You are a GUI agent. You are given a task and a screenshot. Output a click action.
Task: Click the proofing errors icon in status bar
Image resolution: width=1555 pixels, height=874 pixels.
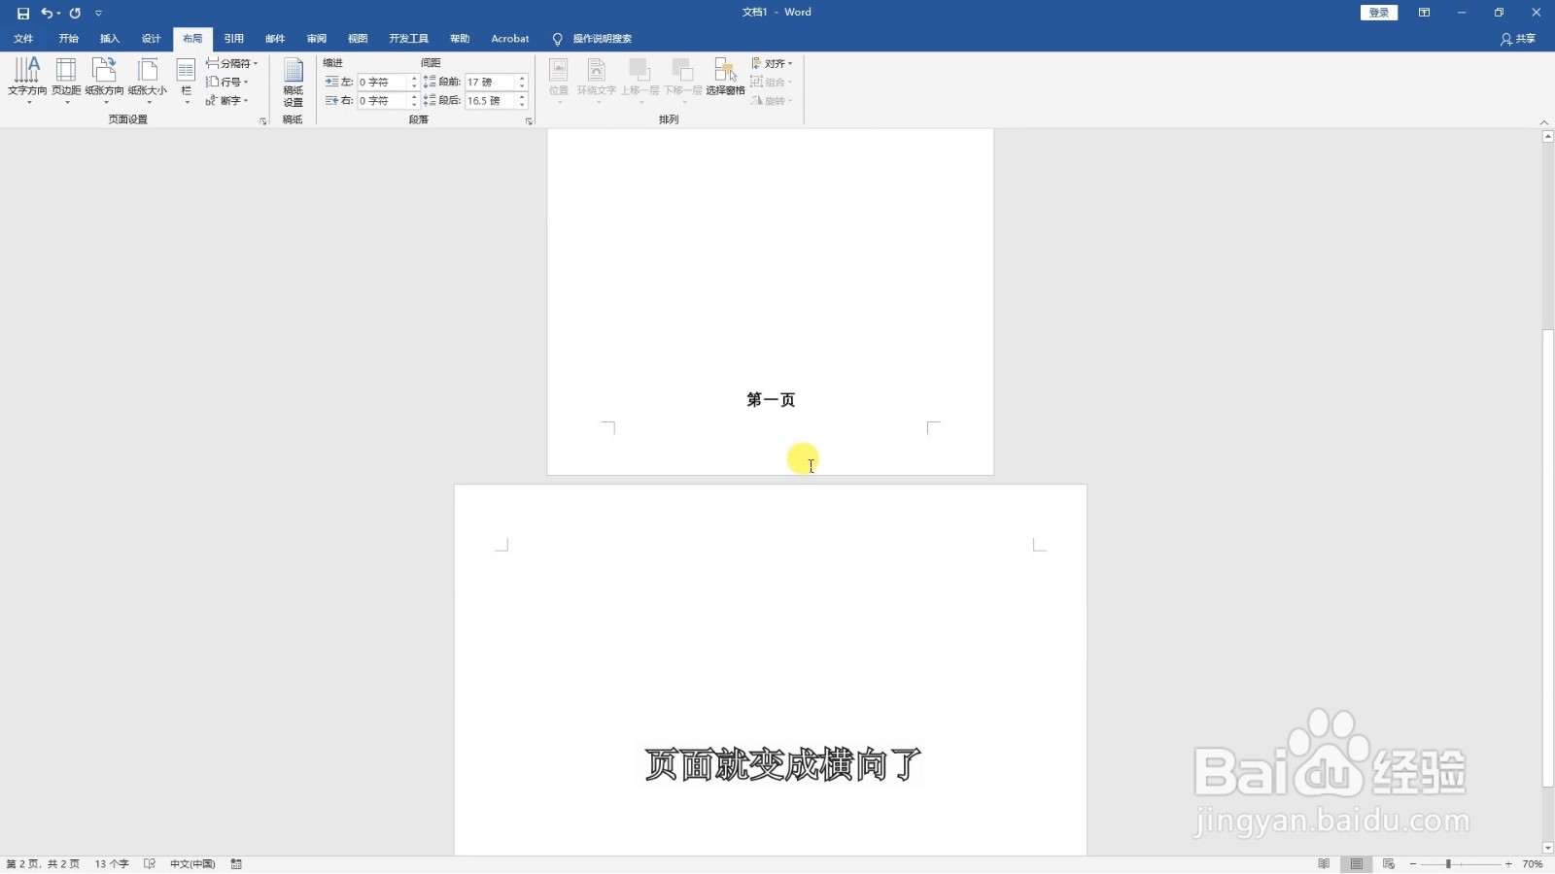(x=150, y=864)
